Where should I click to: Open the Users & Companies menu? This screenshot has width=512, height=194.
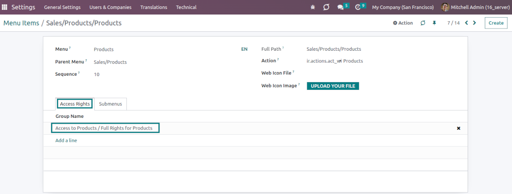click(111, 7)
